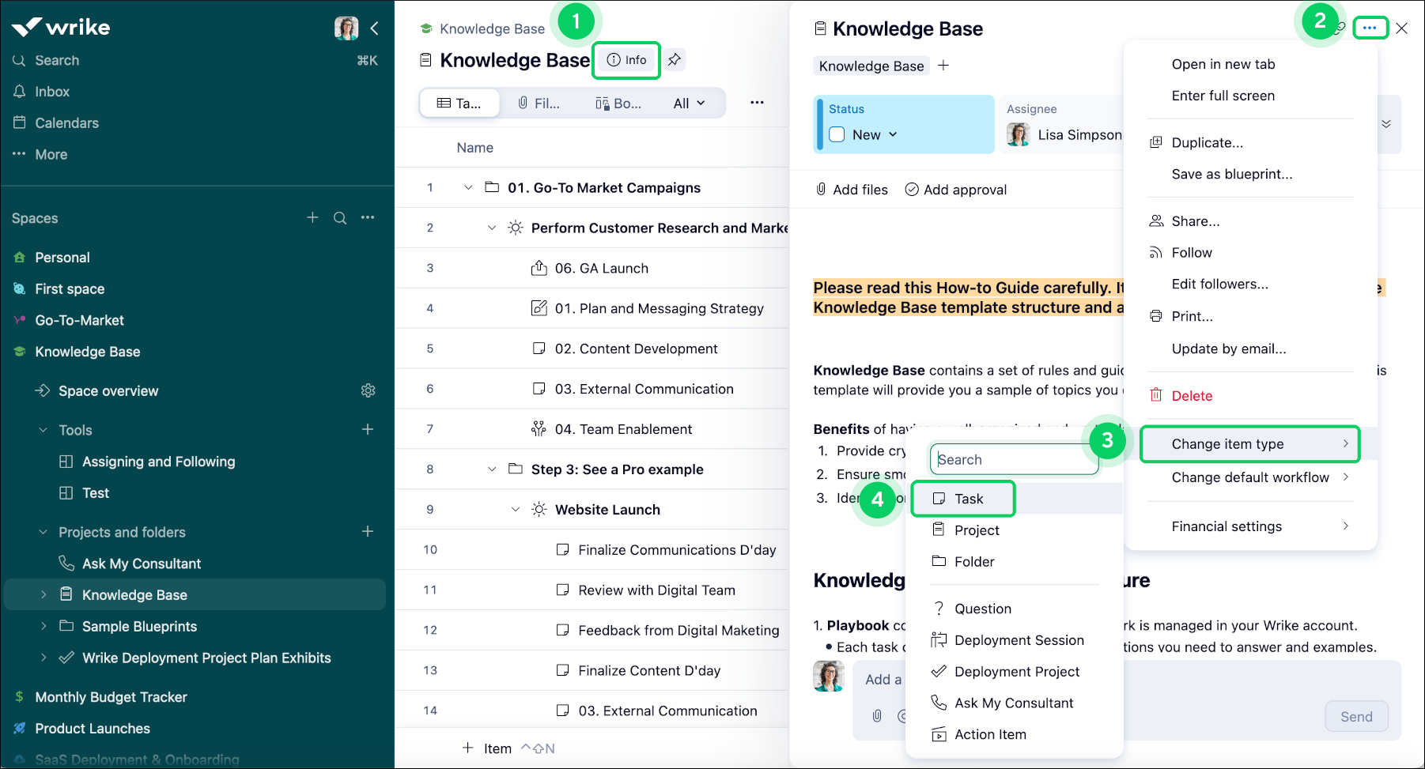Click Add approval
Screen dimensions: 1425x769
click(955, 189)
